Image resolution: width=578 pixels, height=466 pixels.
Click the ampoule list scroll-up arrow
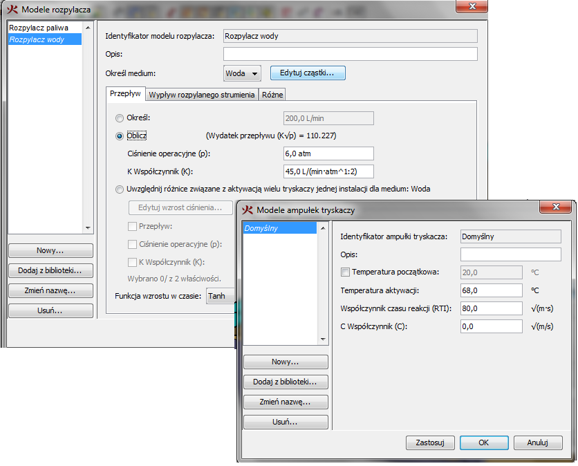pos(323,228)
